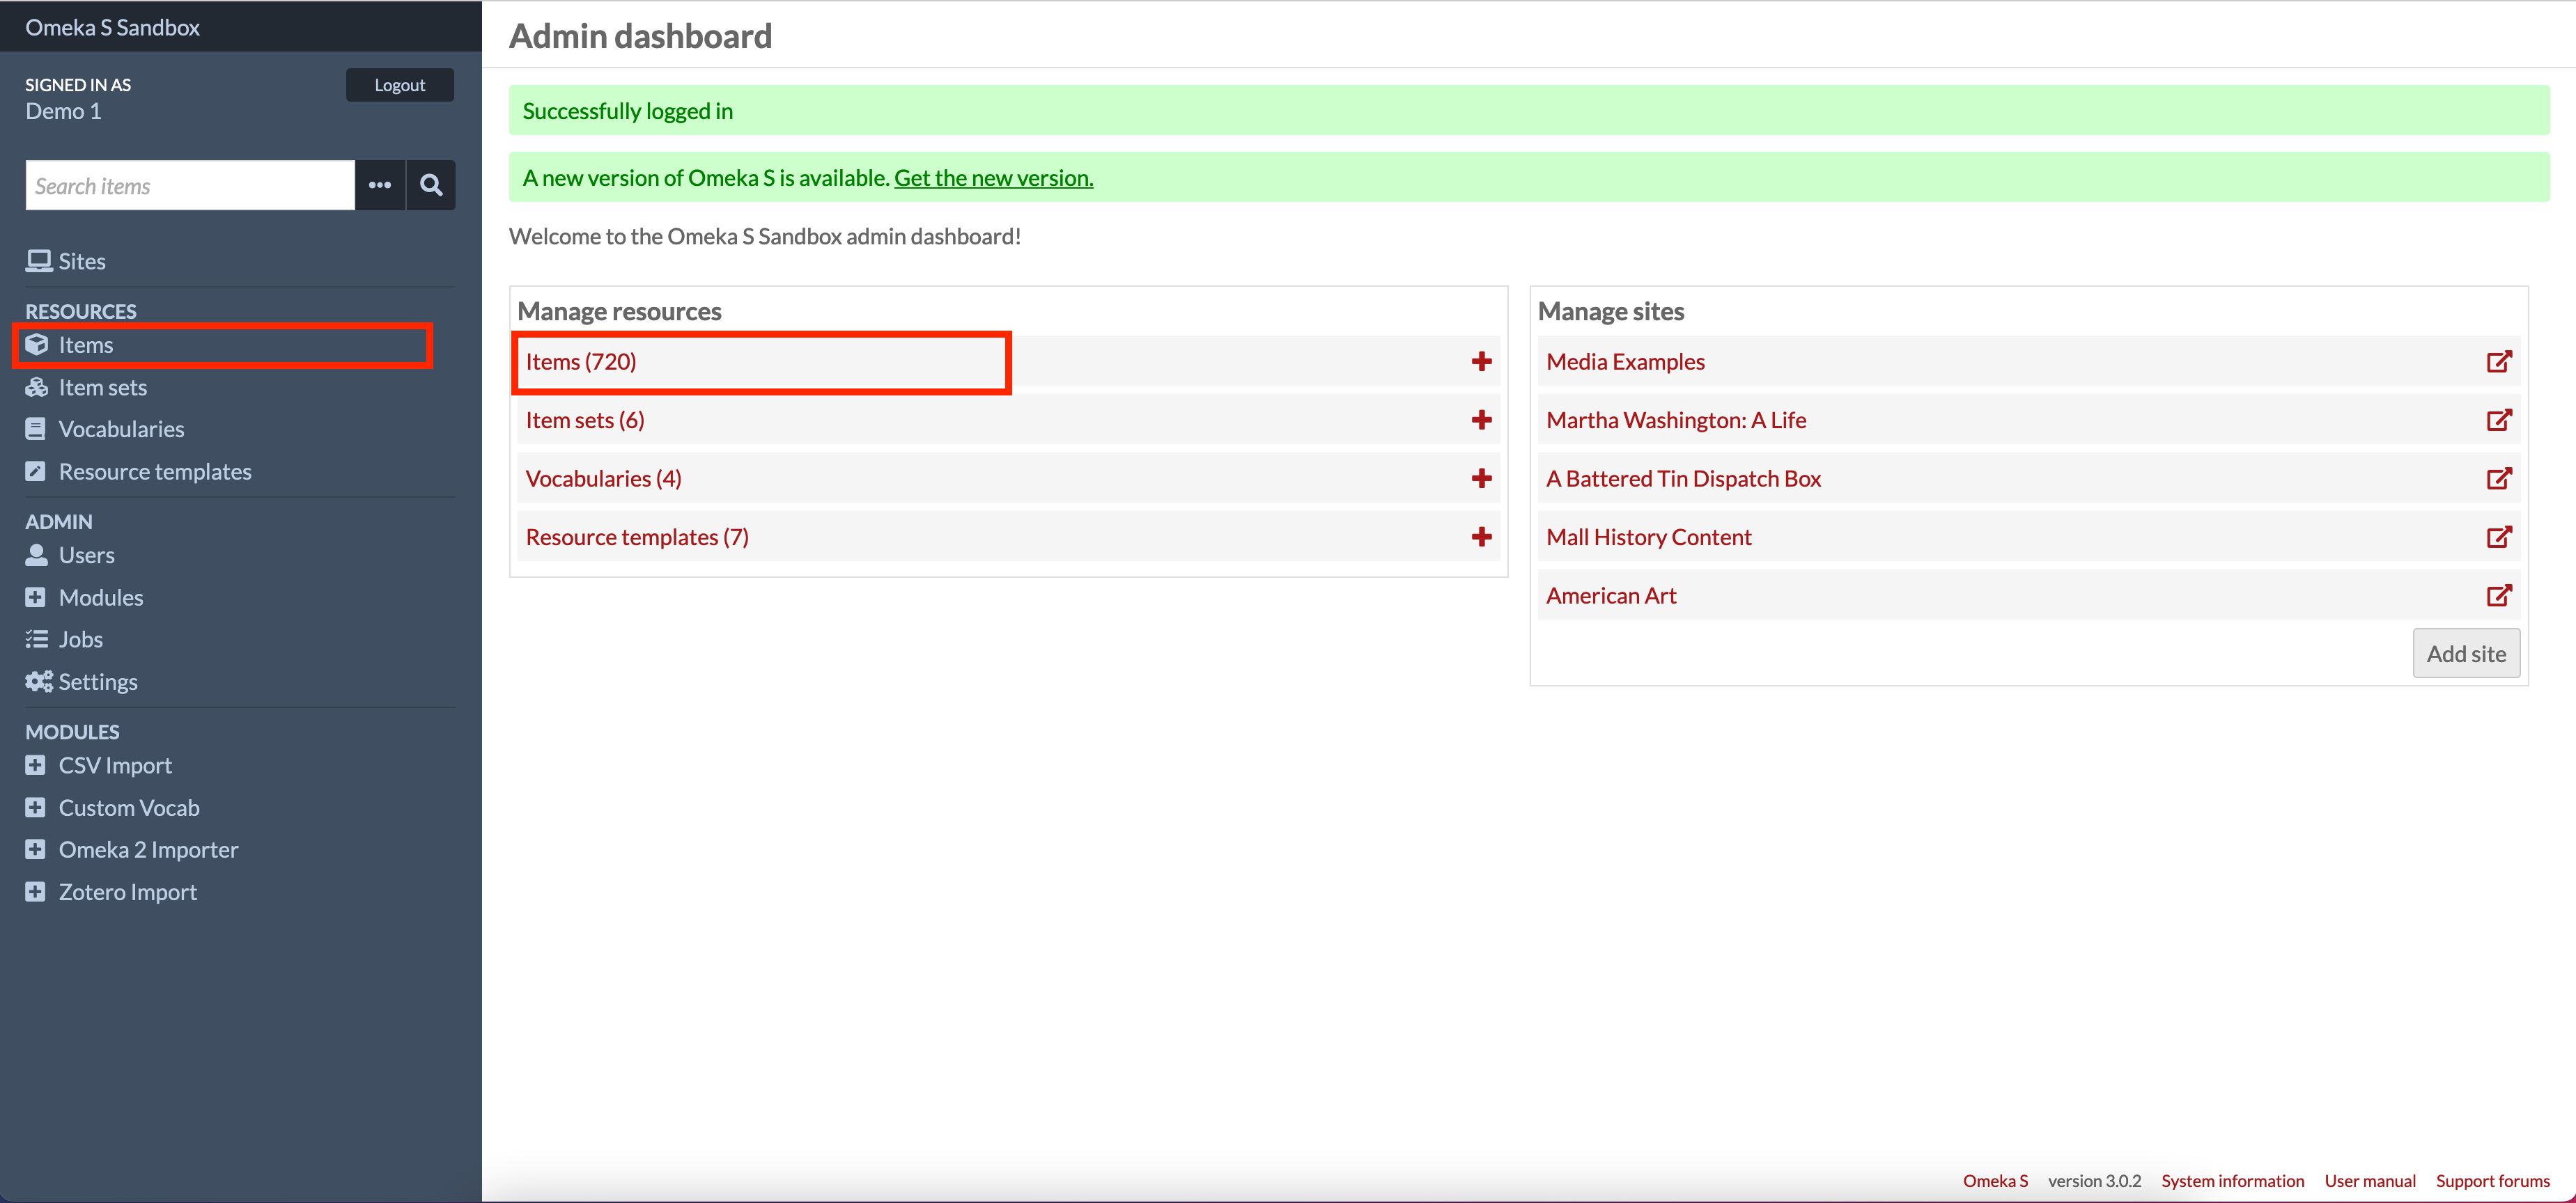Click the Settings icon in sidebar

(x=40, y=681)
